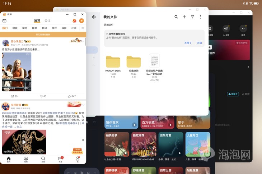Play the 经典老歌 playlist thumbnail
Image resolution: width=262 pixels, height=174 pixels.
click(117, 144)
